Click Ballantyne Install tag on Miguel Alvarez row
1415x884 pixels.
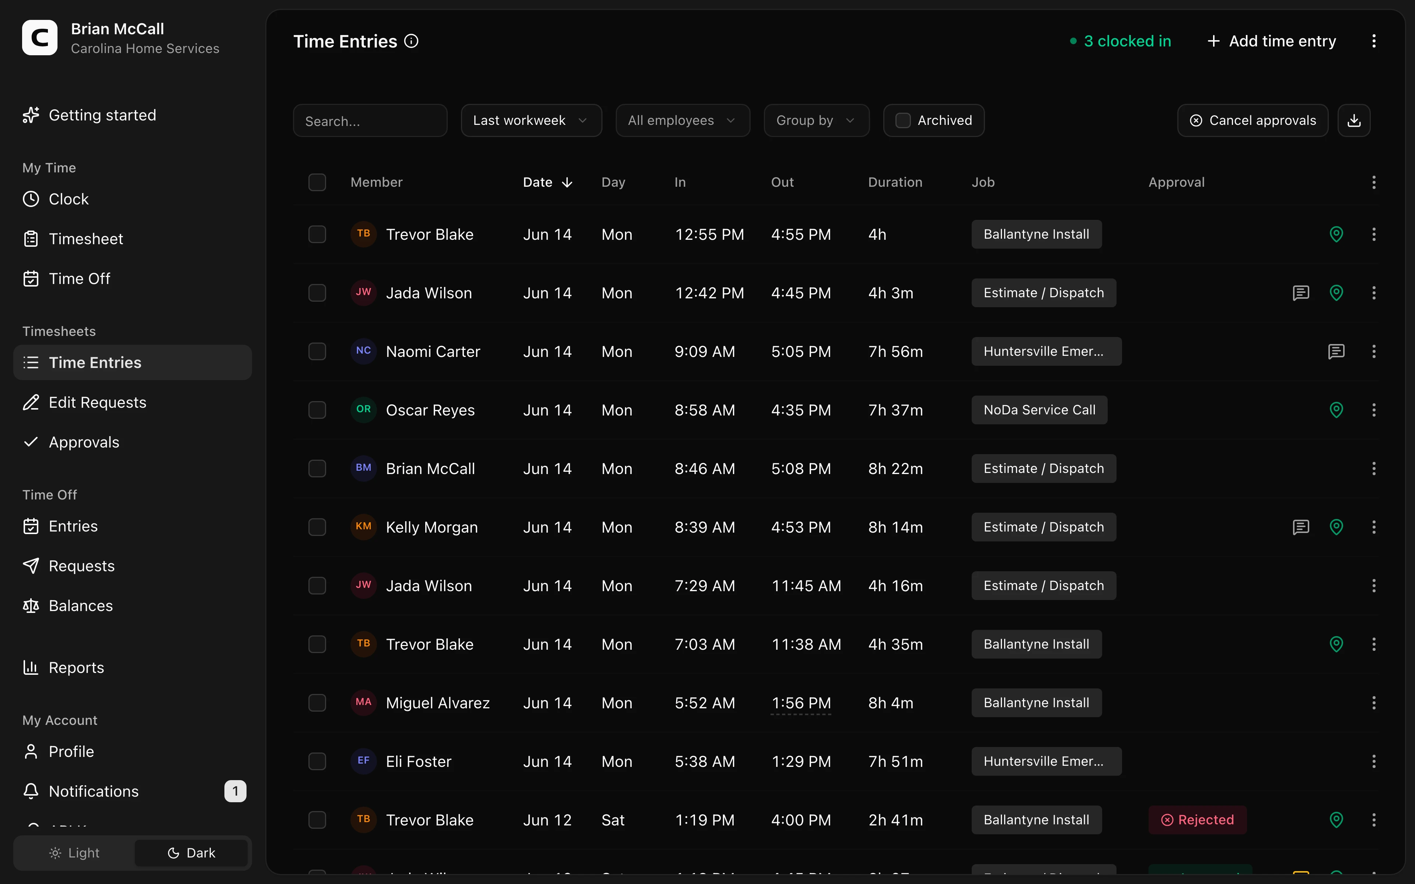coord(1036,703)
